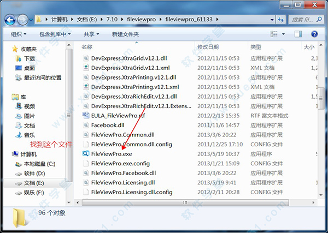Click 新建文件夹 button

125,34
